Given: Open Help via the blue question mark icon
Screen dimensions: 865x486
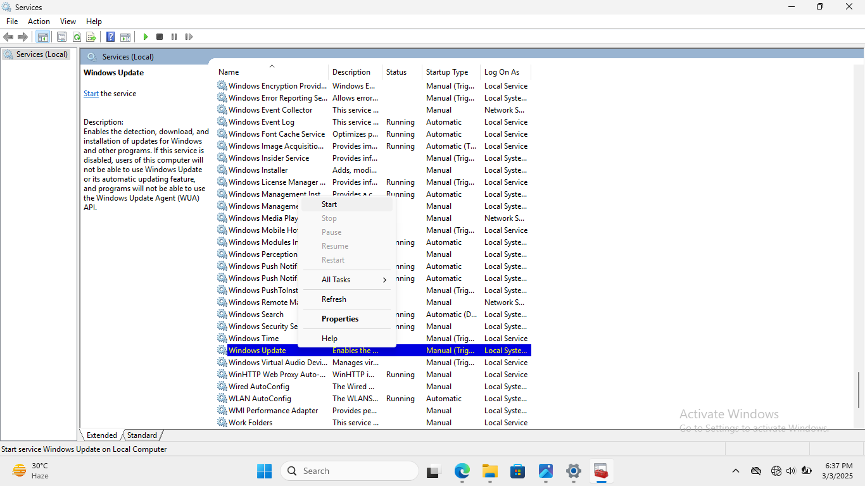Looking at the screenshot, I should tap(110, 37).
